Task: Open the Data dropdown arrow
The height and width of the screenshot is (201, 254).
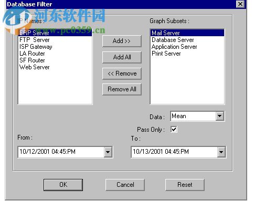Action: pos(219,116)
